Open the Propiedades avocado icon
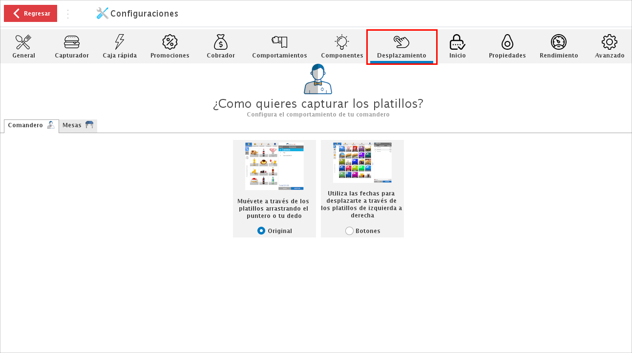This screenshot has width=632, height=353. coord(507,45)
